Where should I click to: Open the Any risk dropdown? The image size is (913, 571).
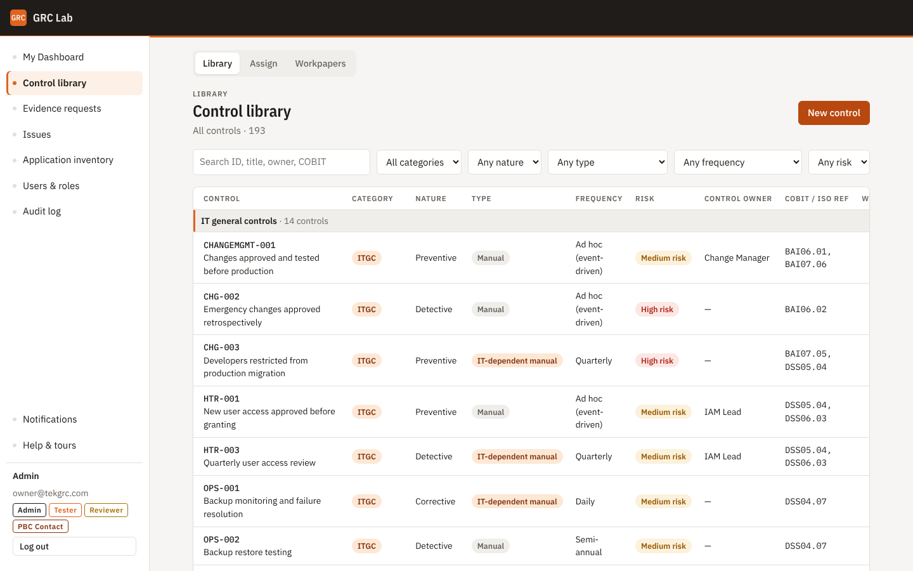pos(839,162)
